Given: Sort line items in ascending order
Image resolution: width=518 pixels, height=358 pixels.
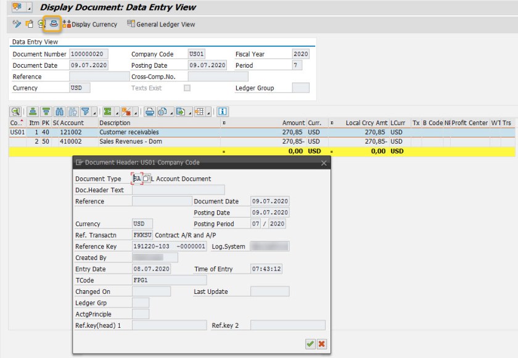Looking at the screenshot, I should click(31, 112).
